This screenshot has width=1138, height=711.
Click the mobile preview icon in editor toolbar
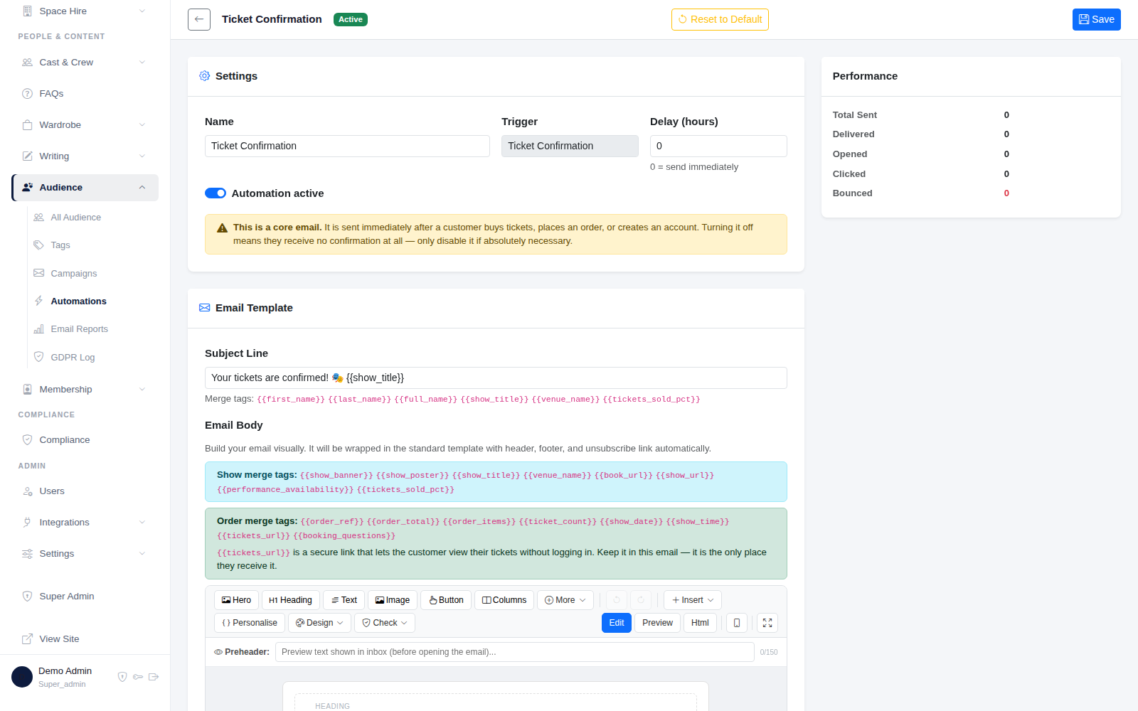[736, 623]
